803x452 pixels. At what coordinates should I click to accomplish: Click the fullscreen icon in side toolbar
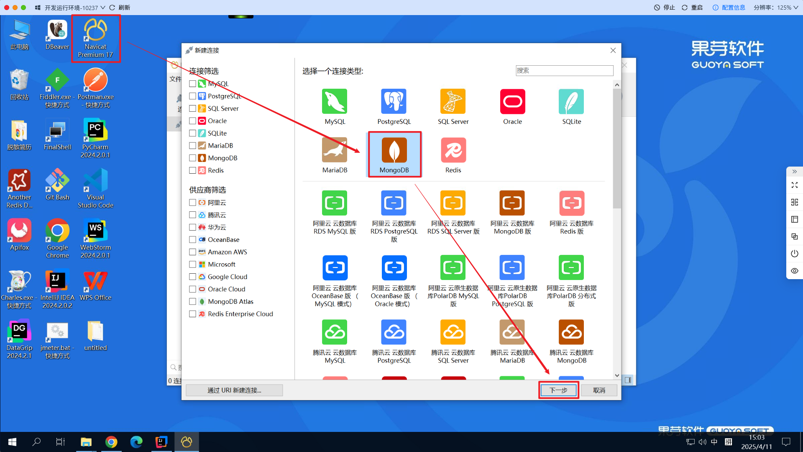[x=795, y=185]
